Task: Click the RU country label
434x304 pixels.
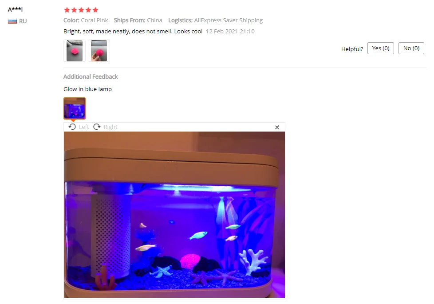Action: (x=23, y=21)
